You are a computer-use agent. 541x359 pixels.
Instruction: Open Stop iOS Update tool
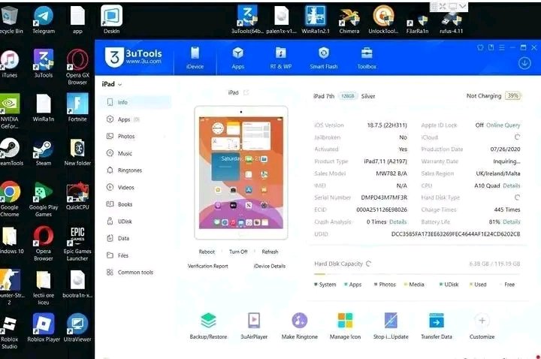click(x=391, y=326)
